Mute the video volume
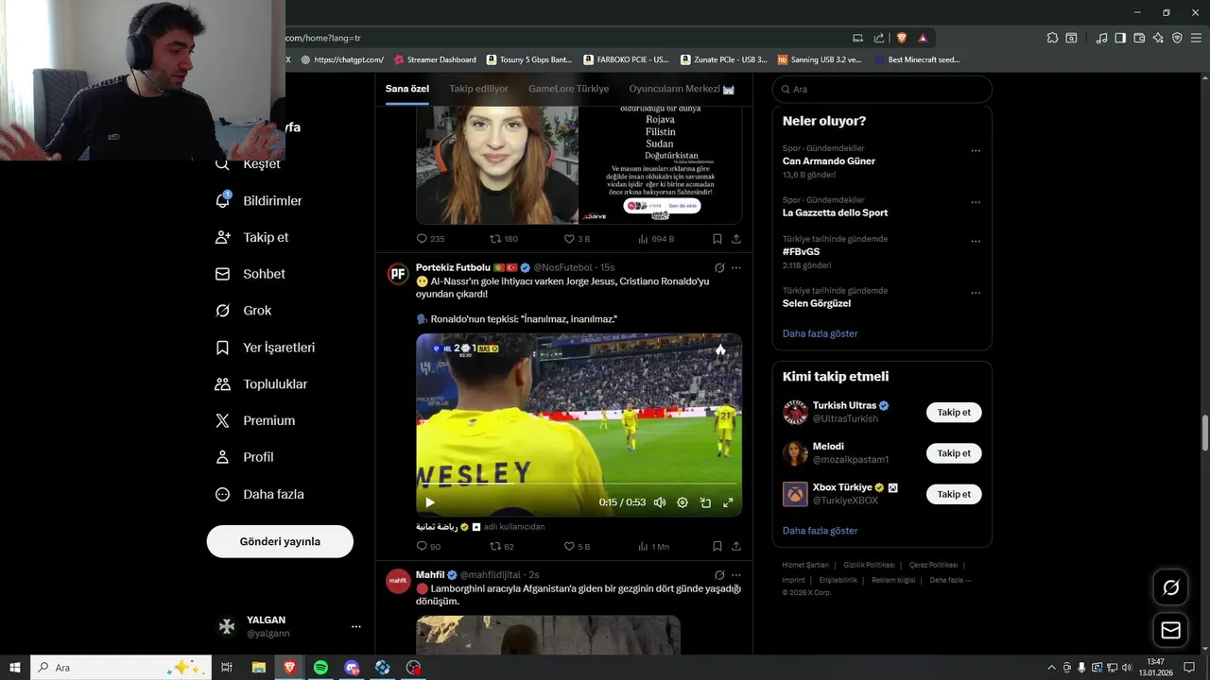 coord(660,502)
